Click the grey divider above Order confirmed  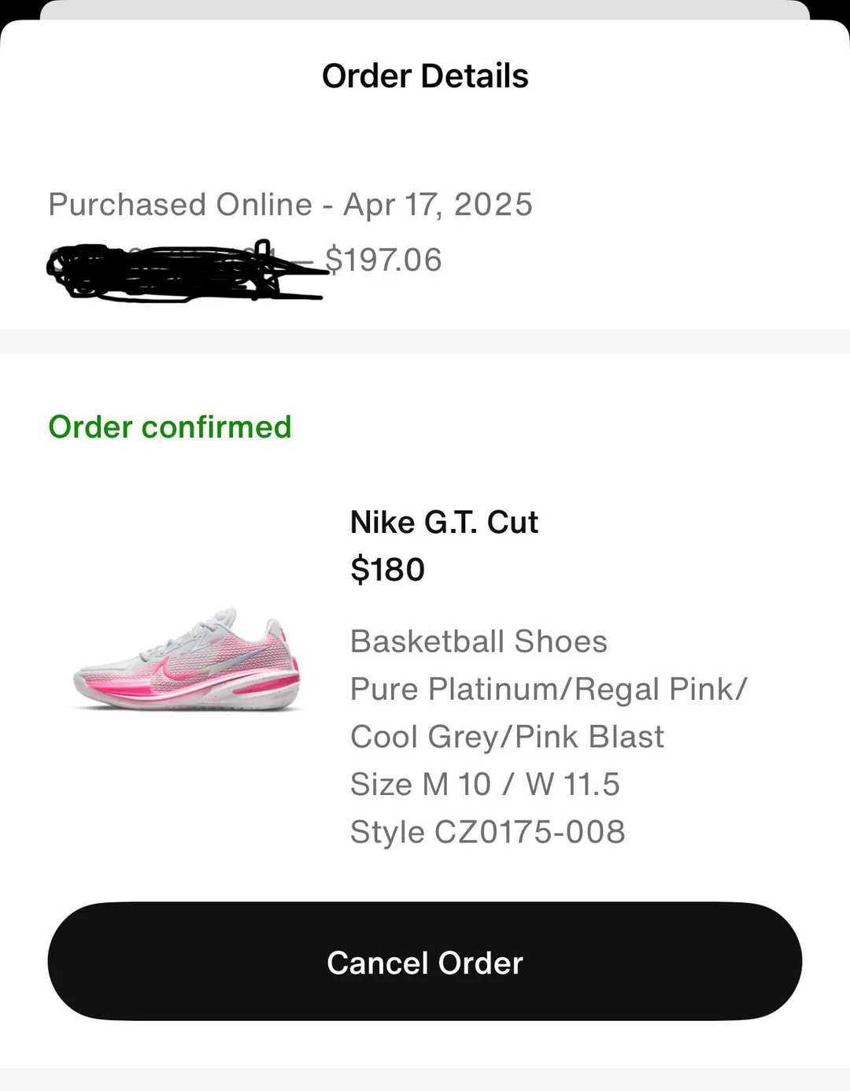[425, 342]
